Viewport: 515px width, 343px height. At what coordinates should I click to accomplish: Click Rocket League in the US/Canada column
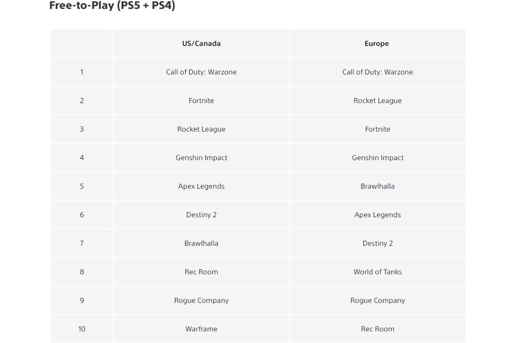pos(201,129)
